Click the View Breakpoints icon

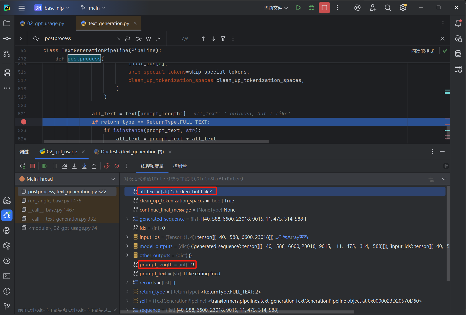[x=107, y=166]
